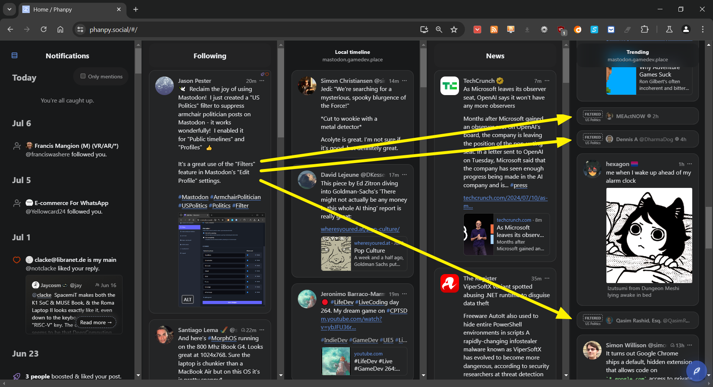Open the zoom magnifier in the address bar
This screenshot has height=387, width=713.
[x=439, y=29]
